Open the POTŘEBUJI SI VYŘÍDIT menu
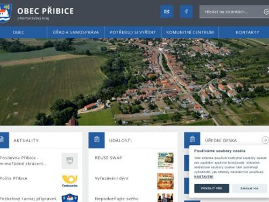 pyautogui.click(x=133, y=32)
